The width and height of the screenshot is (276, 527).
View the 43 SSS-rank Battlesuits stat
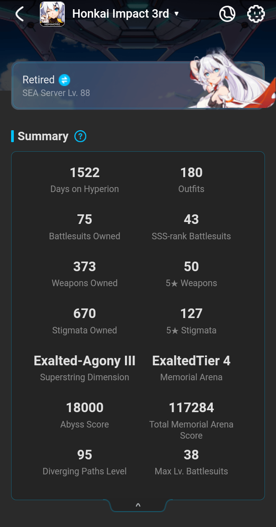(x=191, y=227)
